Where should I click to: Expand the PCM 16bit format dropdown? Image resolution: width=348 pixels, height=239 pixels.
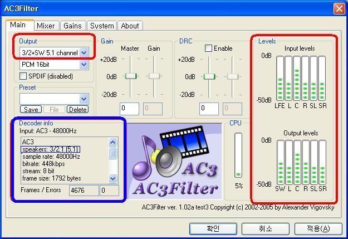coord(84,65)
